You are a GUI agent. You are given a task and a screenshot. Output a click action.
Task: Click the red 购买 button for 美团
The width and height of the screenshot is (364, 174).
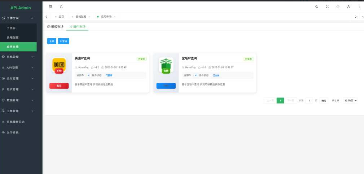[59, 86]
